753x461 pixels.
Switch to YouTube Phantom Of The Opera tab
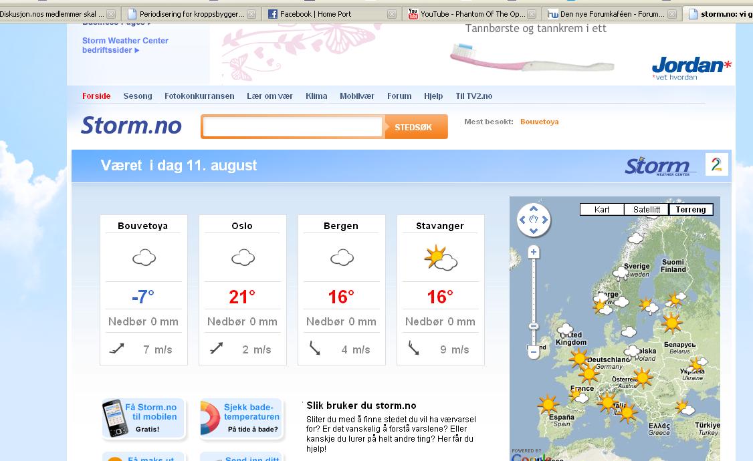tap(471, 14)
